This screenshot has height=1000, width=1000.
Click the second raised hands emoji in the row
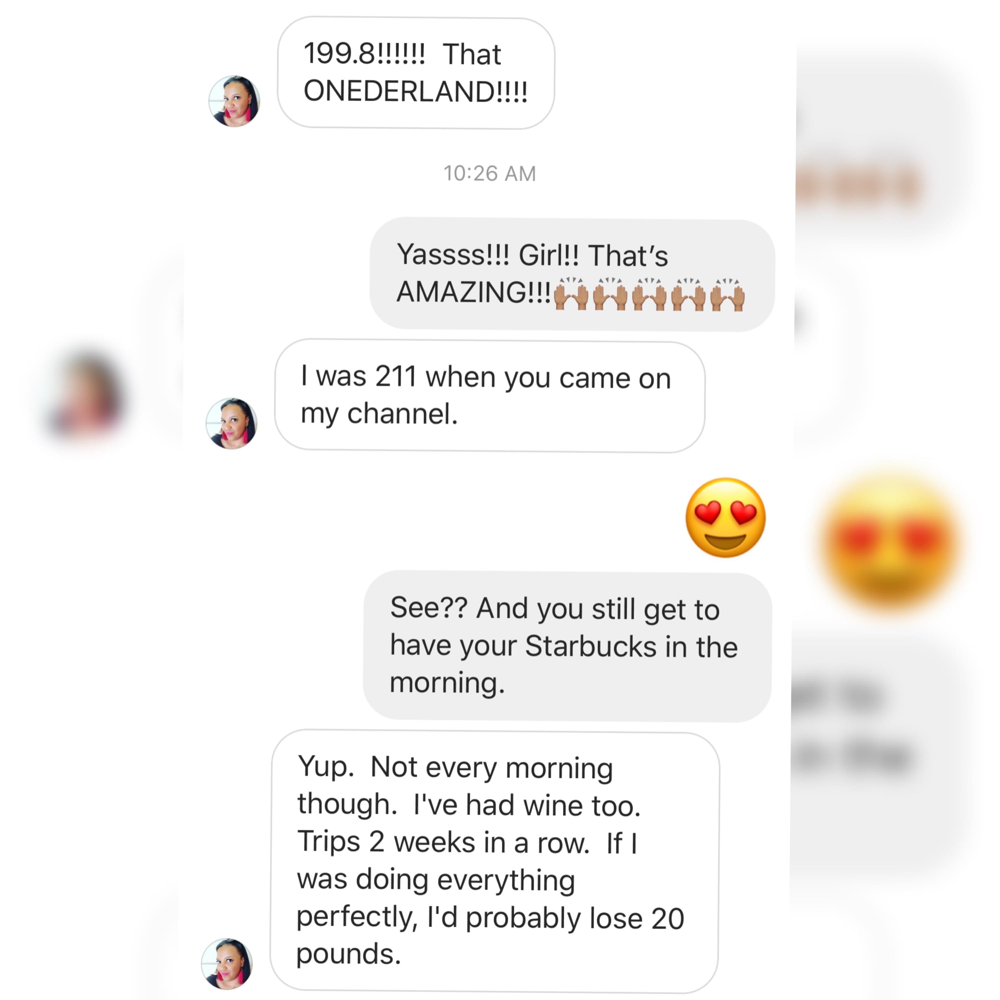(610, 294)
